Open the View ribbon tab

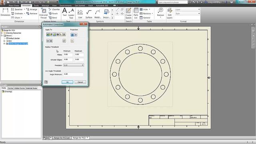54,6
